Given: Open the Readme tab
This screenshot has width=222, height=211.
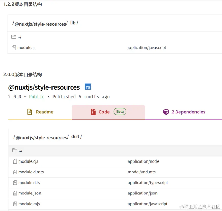Looking at the screenshot, I should click(x=40, y=112).
